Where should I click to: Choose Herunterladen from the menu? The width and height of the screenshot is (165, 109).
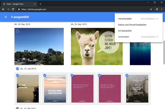(x=139, y=19)
